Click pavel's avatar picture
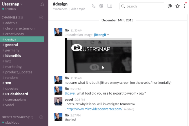The width and height of the screenshot is (189, 126). coord(58,101)
